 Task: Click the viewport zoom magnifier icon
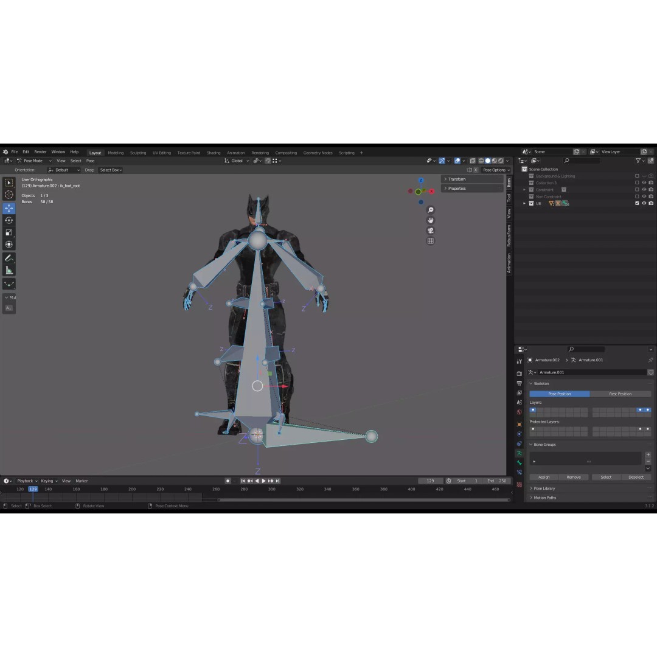[430, 210]
